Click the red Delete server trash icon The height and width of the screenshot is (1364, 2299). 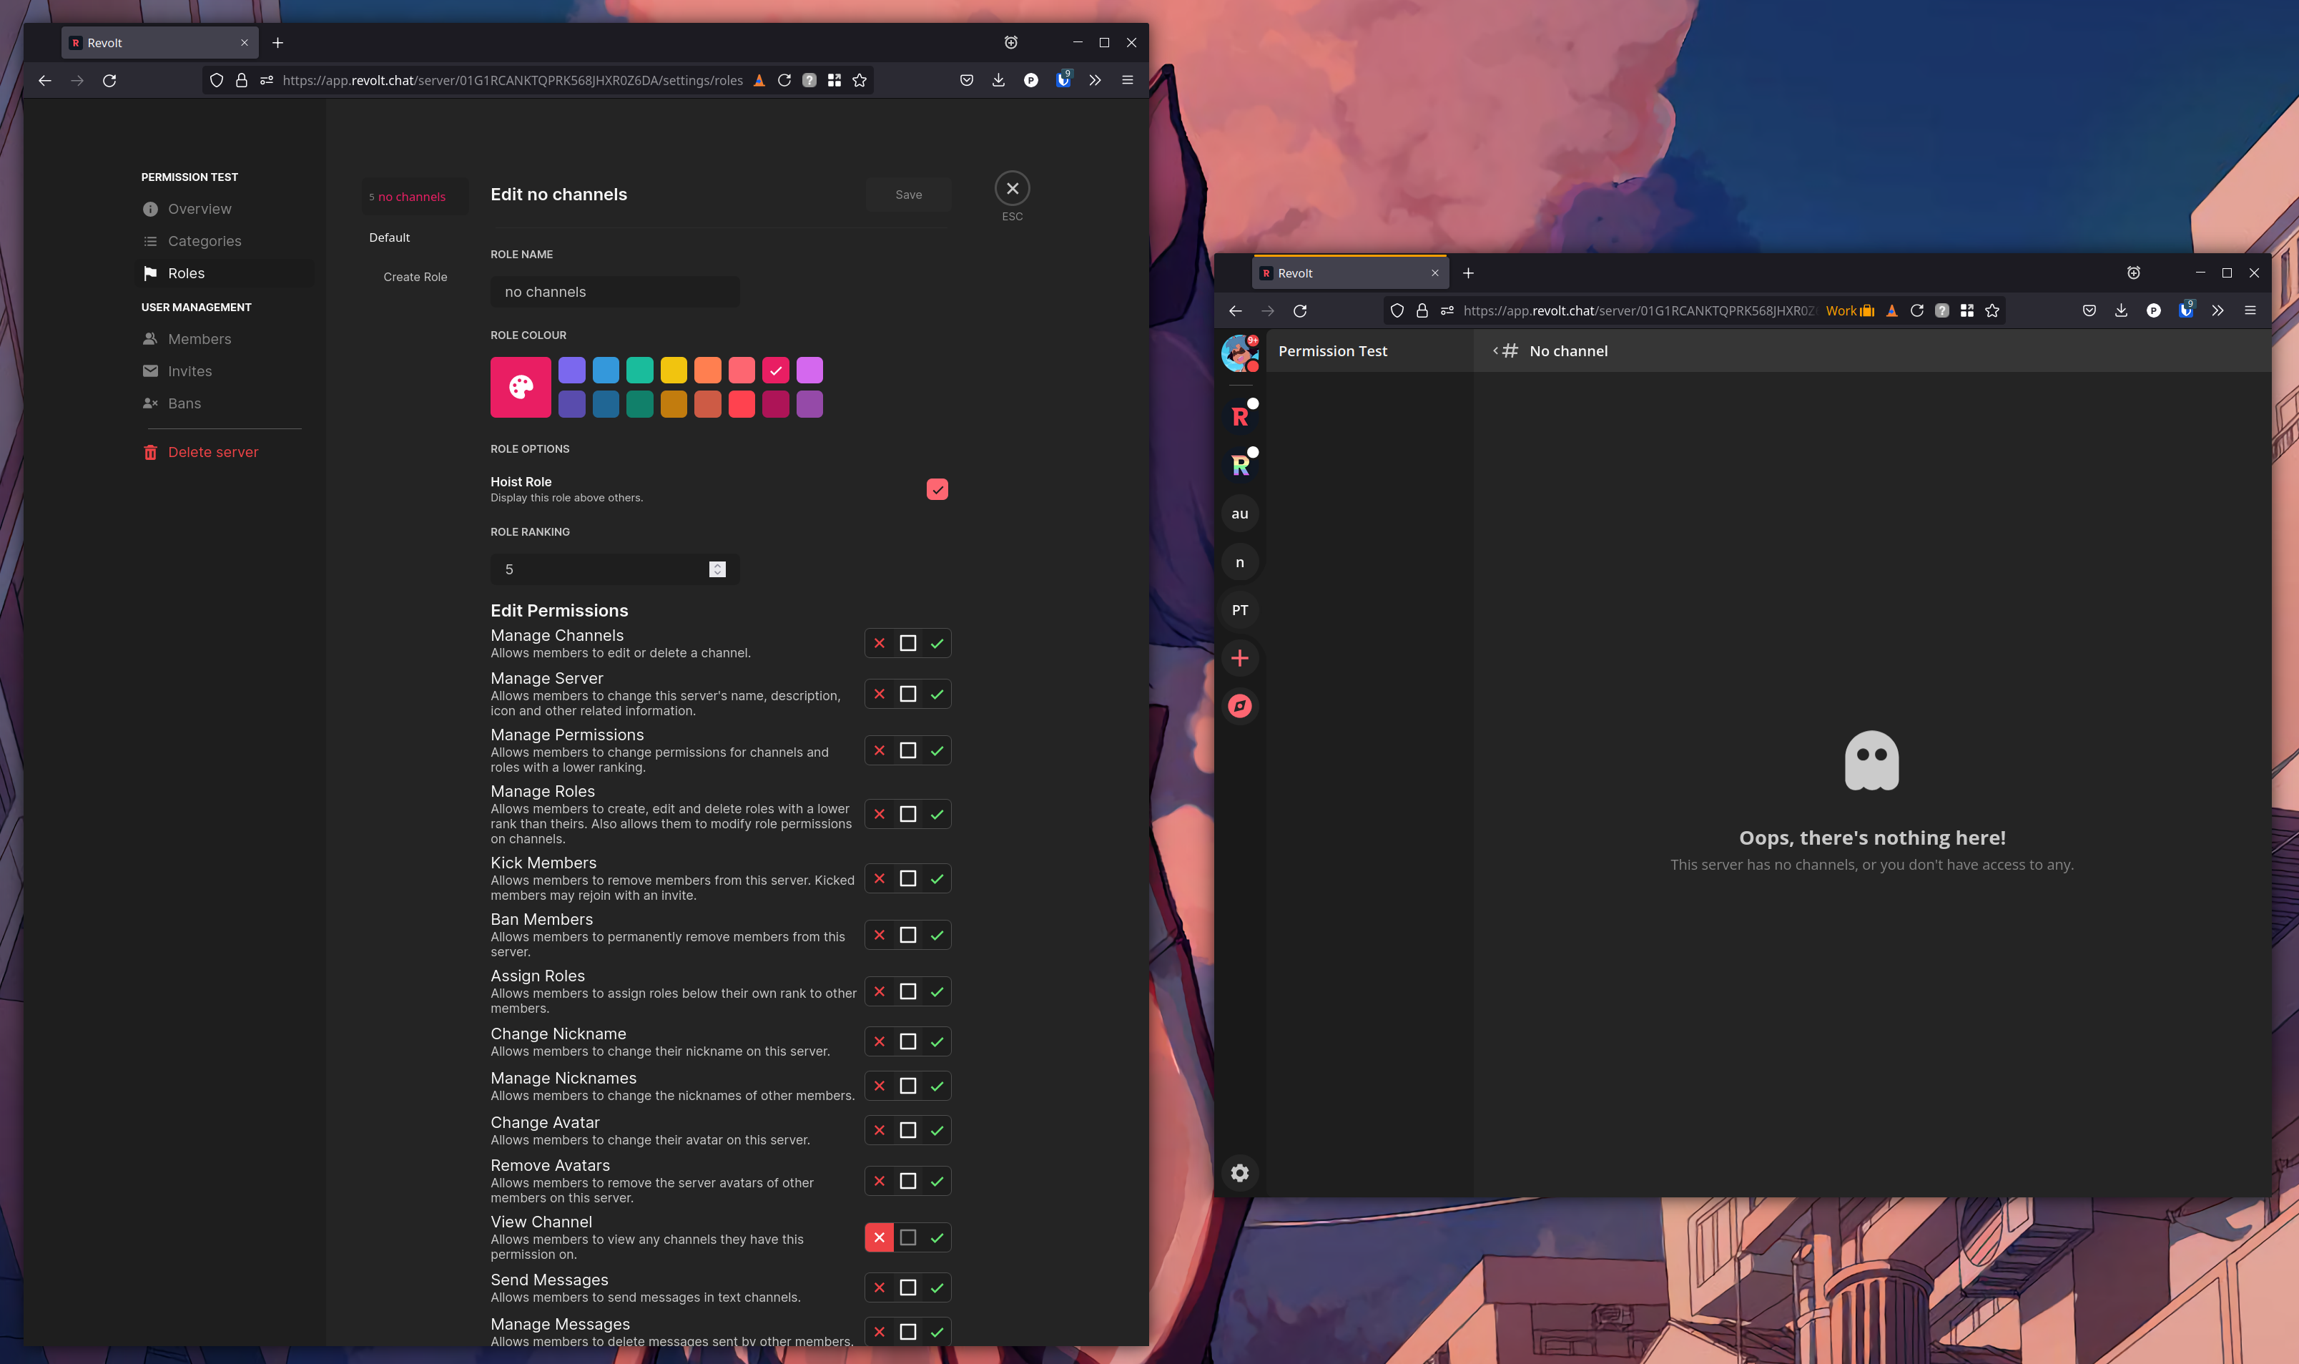tap(151, 452)
